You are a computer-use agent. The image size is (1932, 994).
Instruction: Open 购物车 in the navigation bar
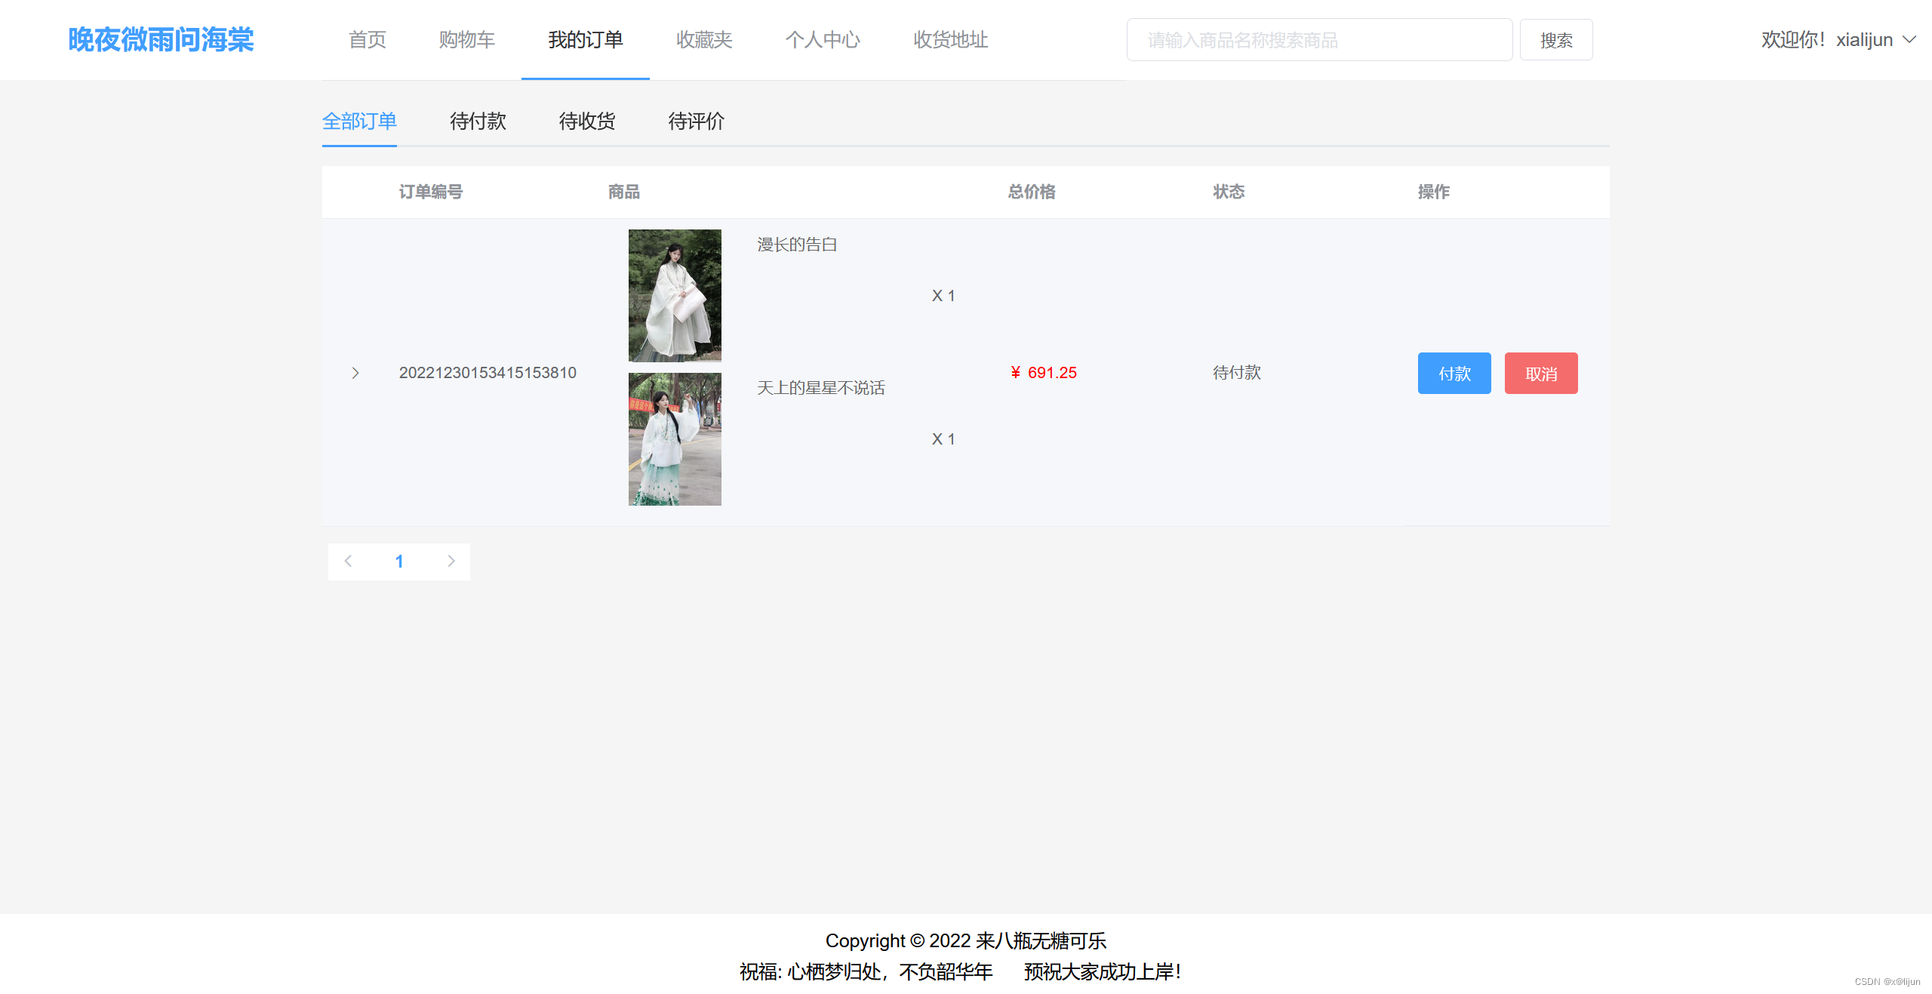pos(466,40)
